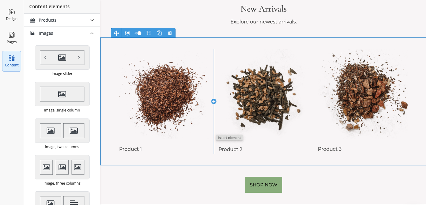426x205 pixels.
Task: Click the SHOP NOW button
Action: pos(264,185)
